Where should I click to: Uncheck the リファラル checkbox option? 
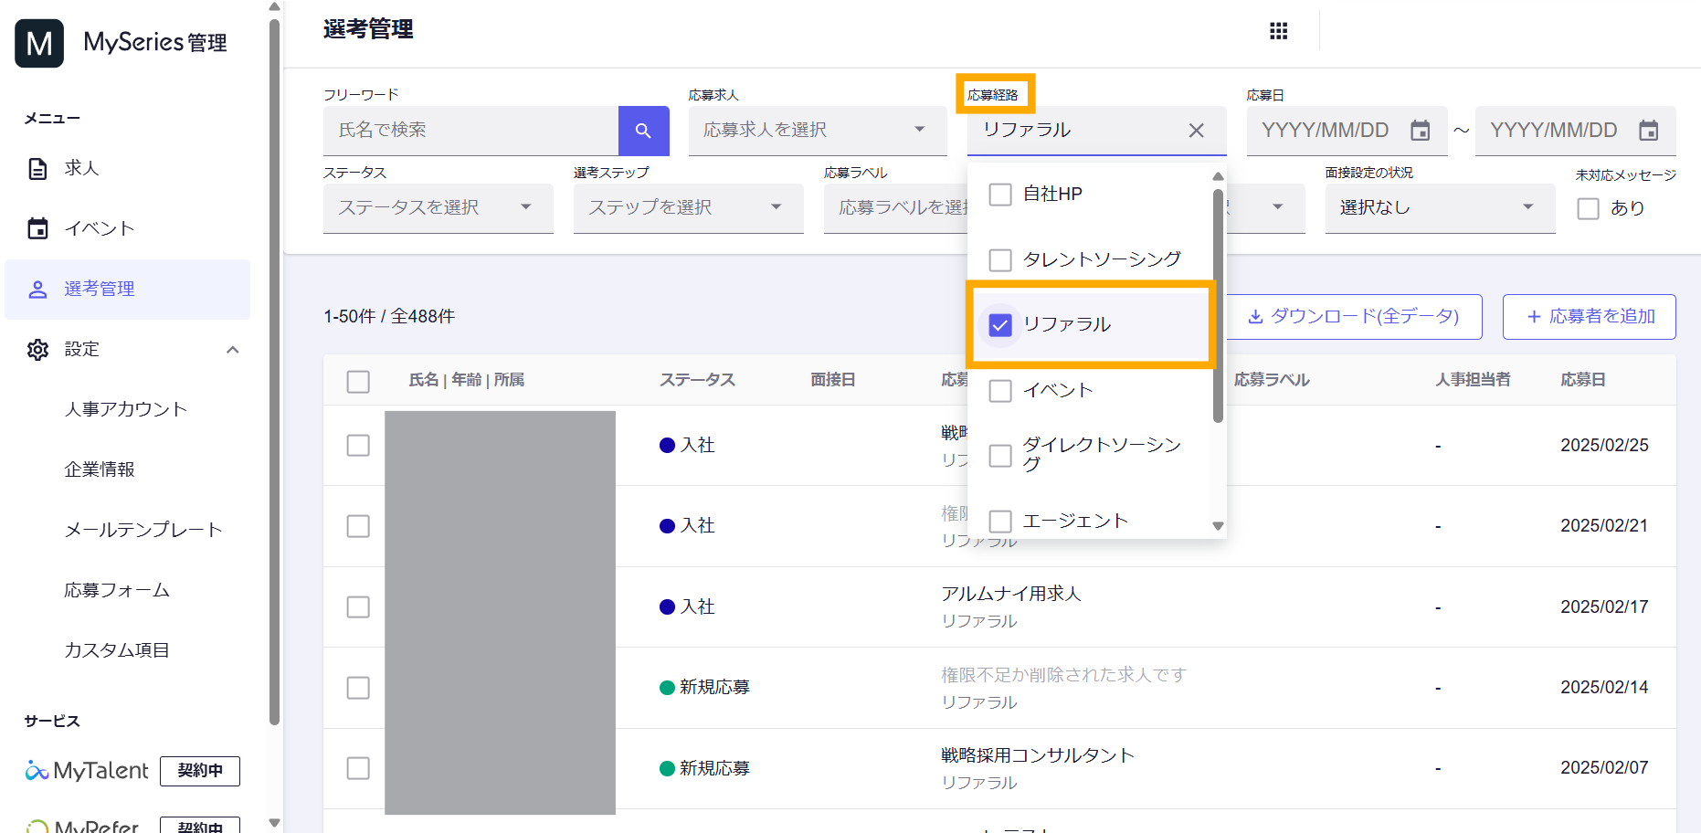1000,325
